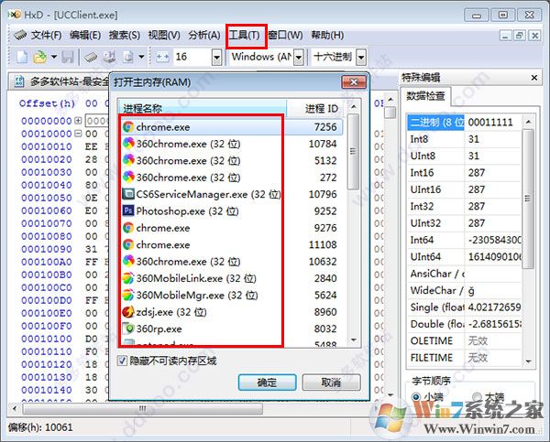Click the Open disk image toolbar icon

[128, 57]
